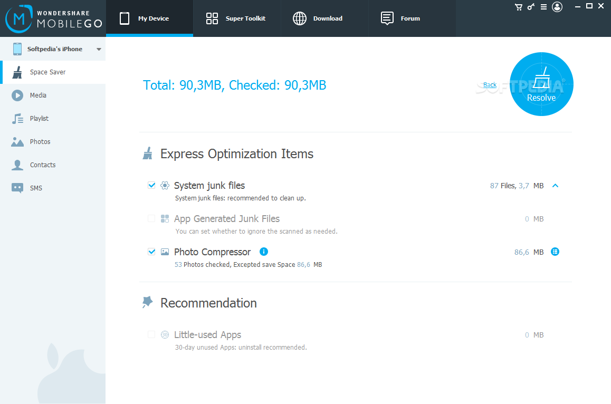Click the Little-used Apps 30-day icon

click(165, 335)
